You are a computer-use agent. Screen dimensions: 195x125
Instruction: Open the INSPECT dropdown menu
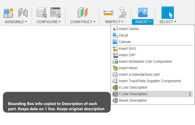tap(114, 22)
